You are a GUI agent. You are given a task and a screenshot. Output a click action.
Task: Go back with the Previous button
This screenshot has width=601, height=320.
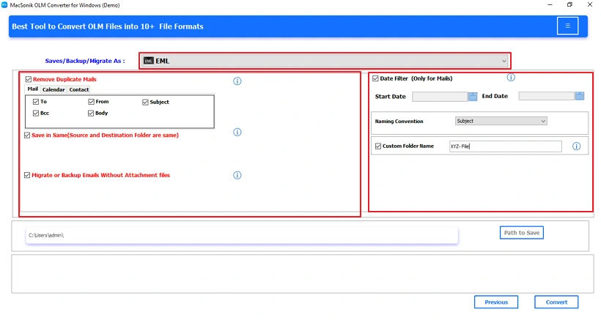click(495, 302)
